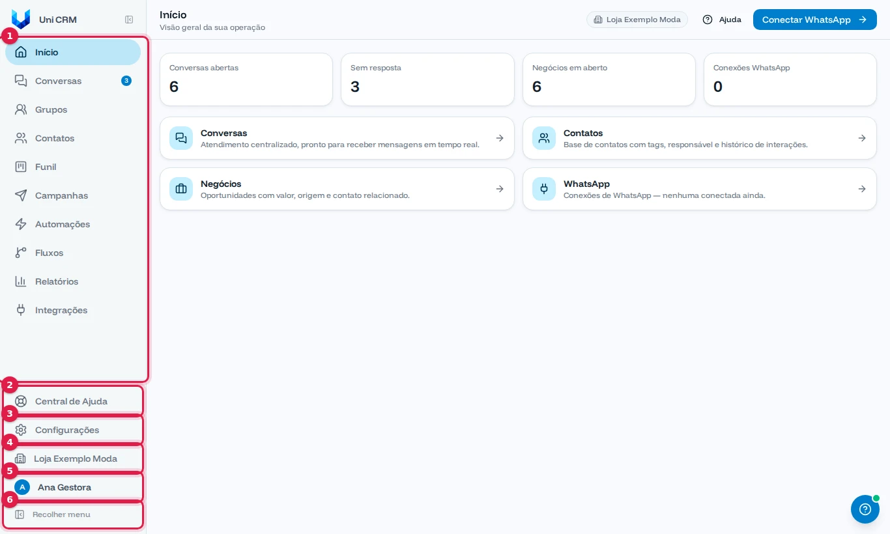Click the Funil kanban icon
The image size is (890, 534).
[x=21, y=167]
